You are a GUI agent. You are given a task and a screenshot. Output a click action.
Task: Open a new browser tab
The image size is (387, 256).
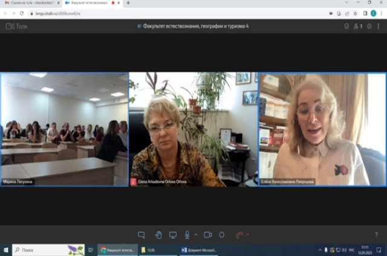(x=128, y=3)
